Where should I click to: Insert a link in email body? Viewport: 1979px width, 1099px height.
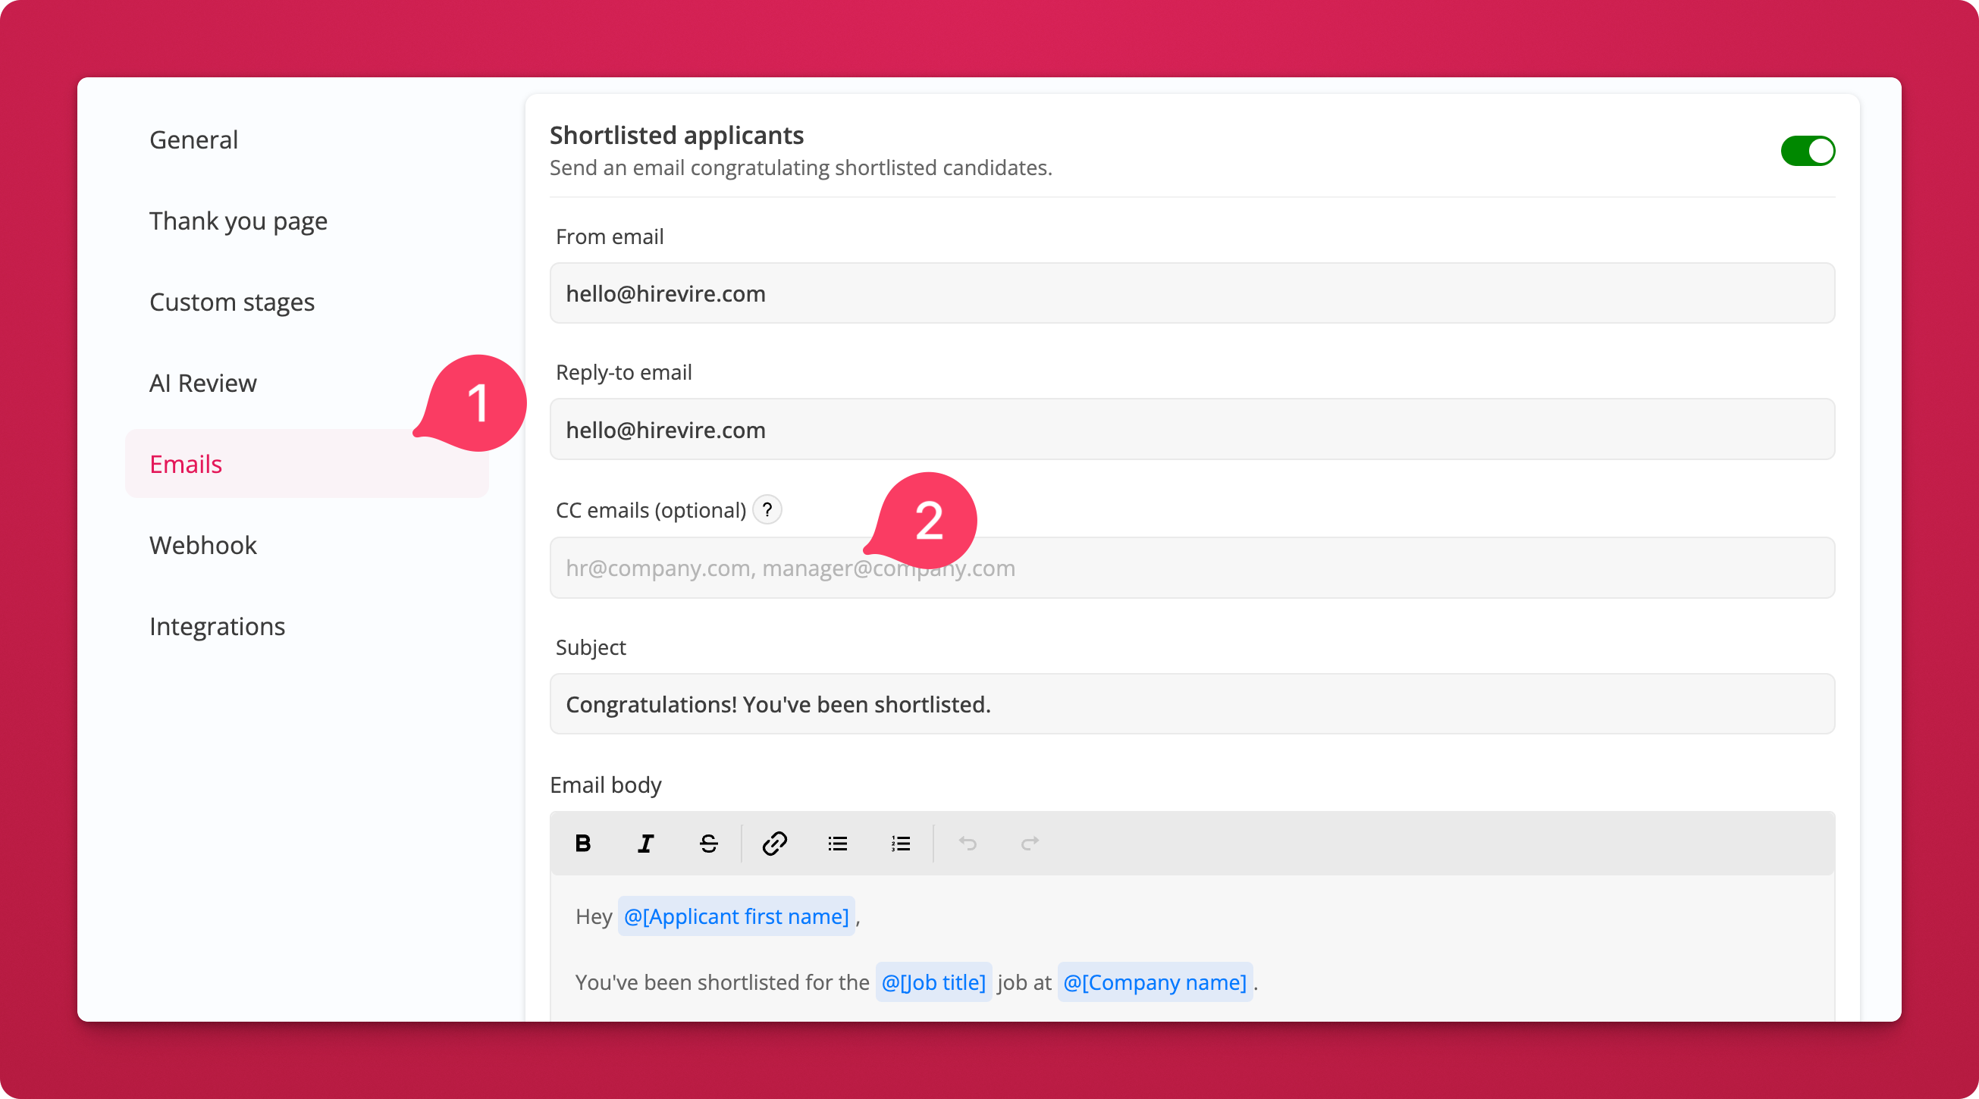coord(774,844)
